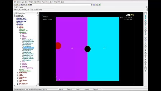Screen dimensions: 161x91
Task: Open the rotation rate dropdown showing 3
Action: point(146,69)
